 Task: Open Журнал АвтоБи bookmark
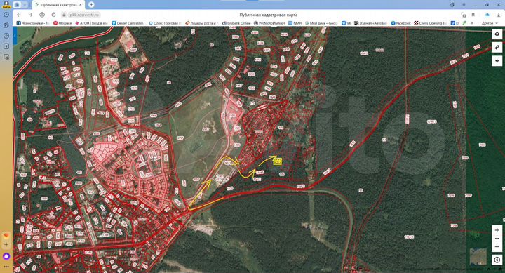(370, 23)
